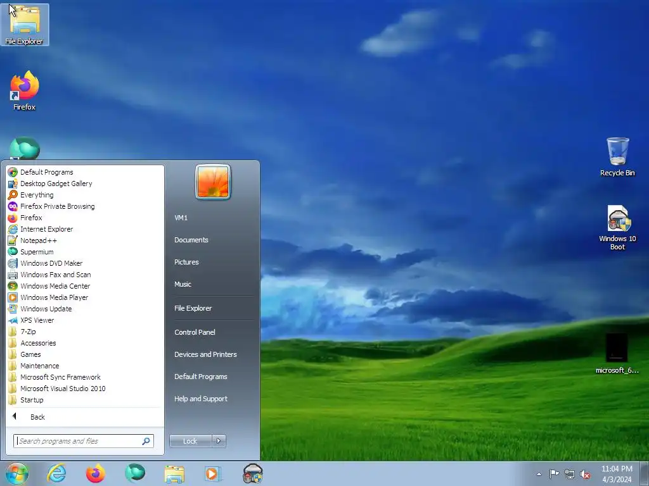Open Windows Media Player from the taskbar
The height and width of the screenshot is (486, 649).
(213, 473)
